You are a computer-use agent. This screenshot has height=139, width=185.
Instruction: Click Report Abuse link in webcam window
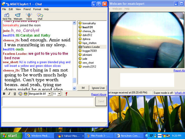tap(179, 71)
